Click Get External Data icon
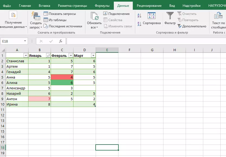 tap(13, 15)
